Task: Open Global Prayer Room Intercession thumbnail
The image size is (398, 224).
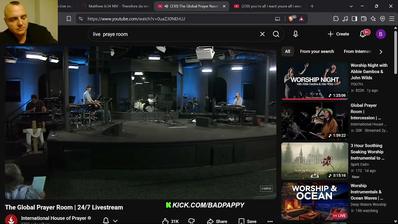Action: (x=315, y=121)
